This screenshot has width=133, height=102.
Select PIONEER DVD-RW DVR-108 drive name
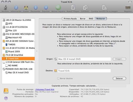tap(19, 69)
